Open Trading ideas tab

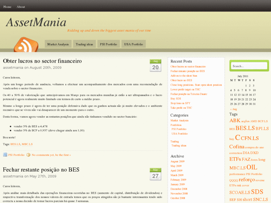click(x=84, y=44)
